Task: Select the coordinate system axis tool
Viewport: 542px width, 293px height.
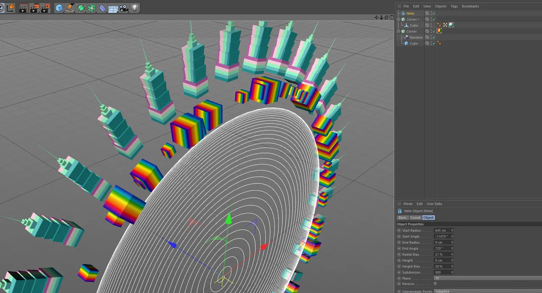Action: pos(11,8)
